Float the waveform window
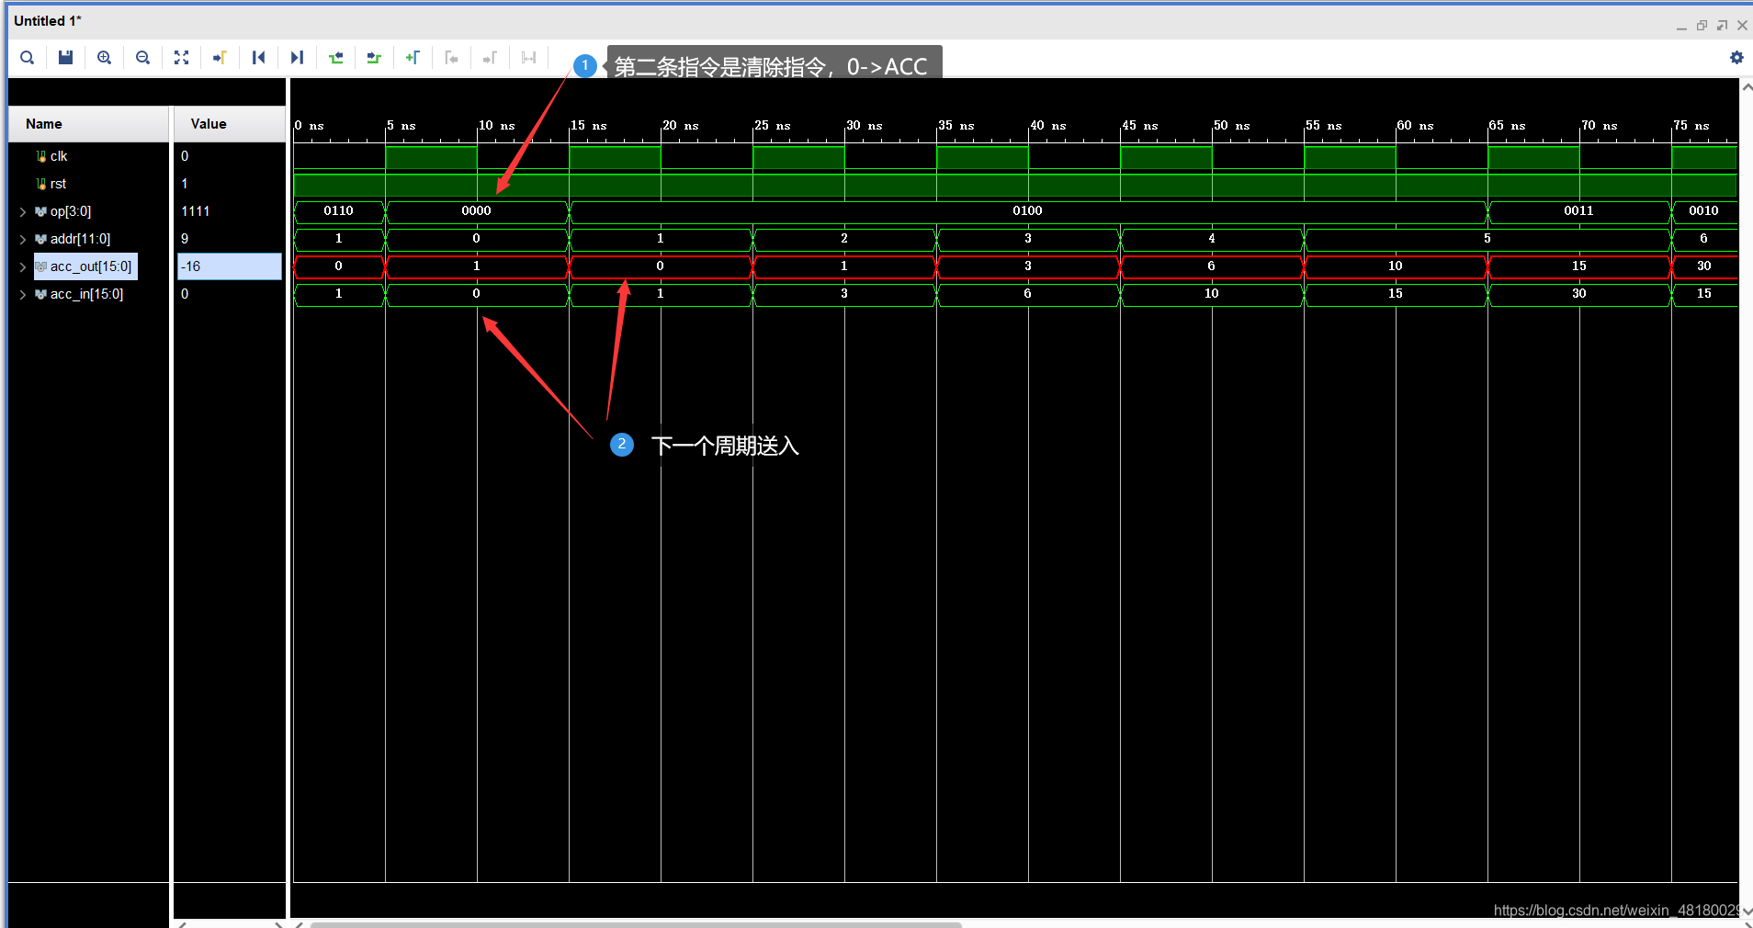Screen dimensions: 1753x928 [1722, 26]
